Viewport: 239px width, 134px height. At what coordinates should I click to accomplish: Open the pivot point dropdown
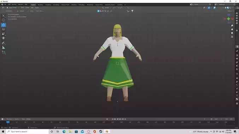(114, 8)
